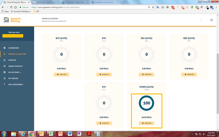Image resolution: width=219 pixels, height=137 pixels.
Task: Adjust the STEEM allocation dial at 100
Action: (146, 103)
